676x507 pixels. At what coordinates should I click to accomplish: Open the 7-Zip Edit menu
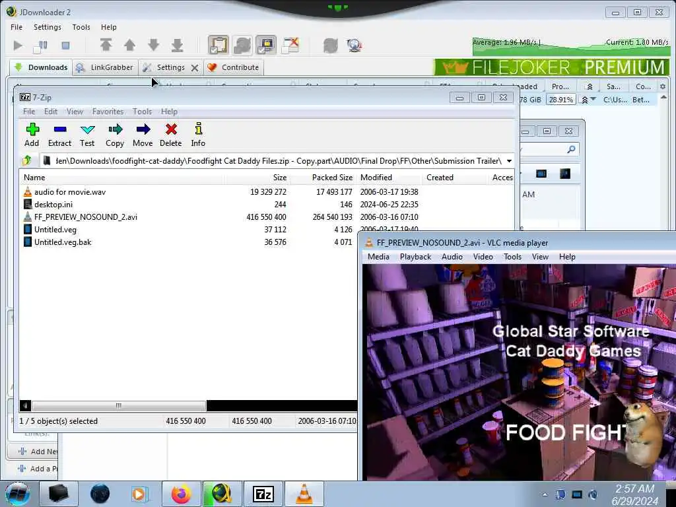tap(50, 112)
